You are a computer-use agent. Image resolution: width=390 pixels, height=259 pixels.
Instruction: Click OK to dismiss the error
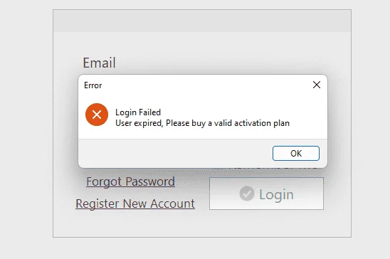[x=296, y=154]
